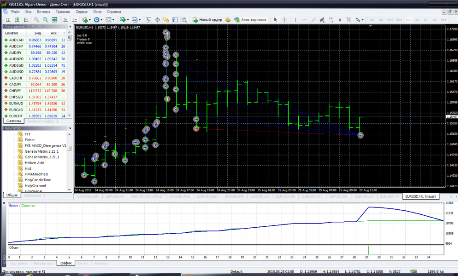The image size is (461, 276).
Task: Select the trendline drawing tool
Action: click(x=313, y=20)
